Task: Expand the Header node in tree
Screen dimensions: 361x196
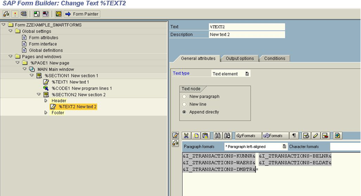Action: point(46,100)
